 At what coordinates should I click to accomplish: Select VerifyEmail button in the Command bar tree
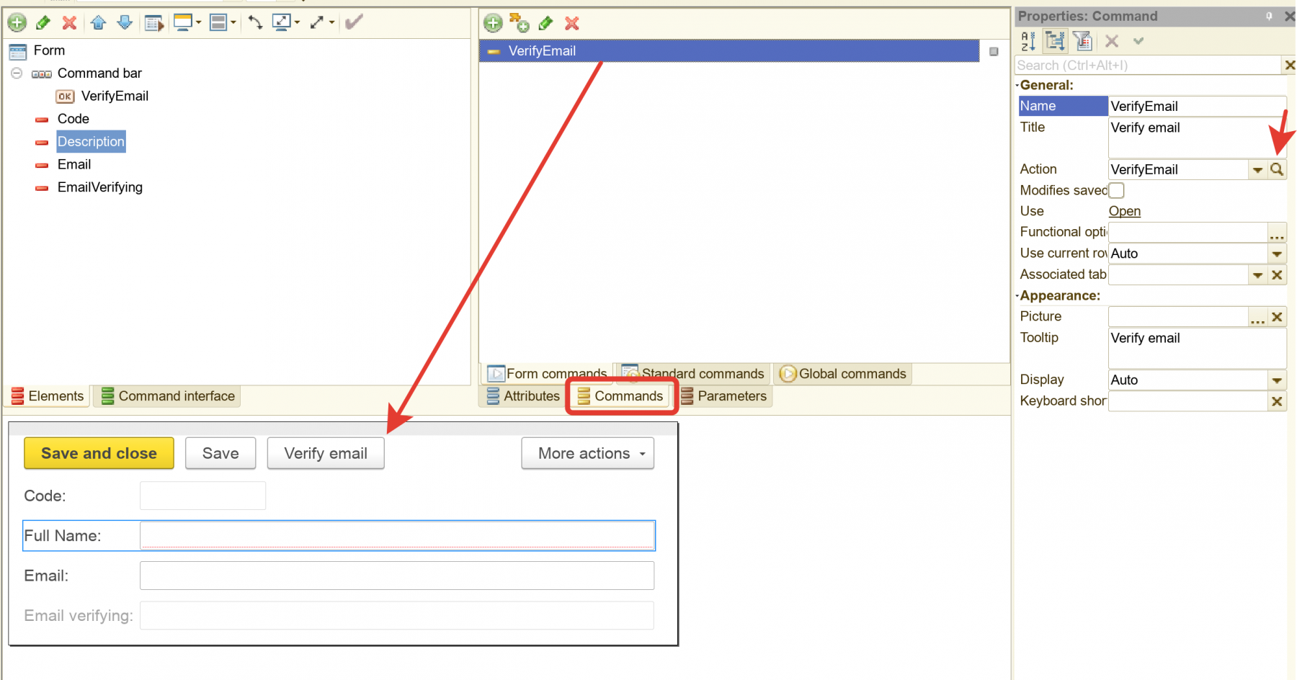(x=115, y=96)
